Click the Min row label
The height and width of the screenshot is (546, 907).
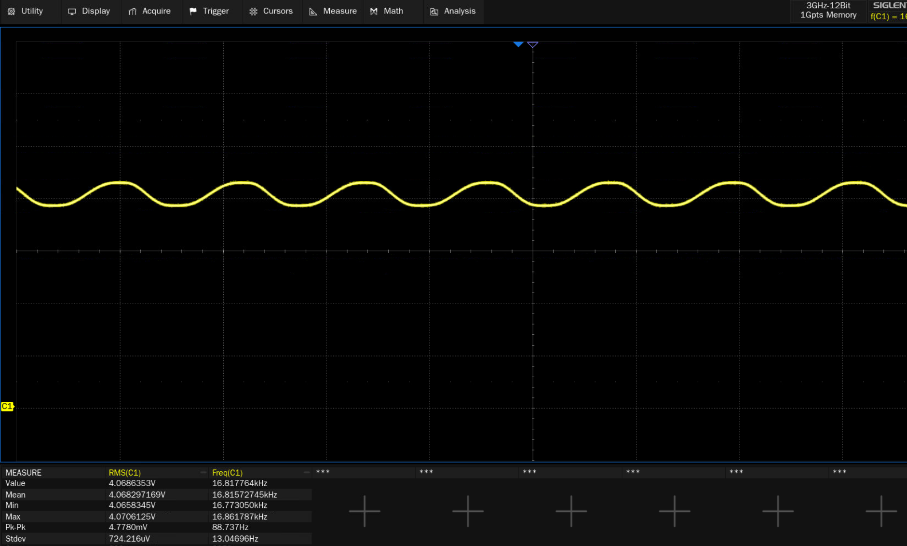coord(12,505)
